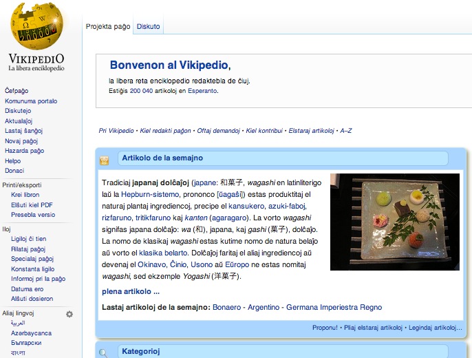Open Rilataj paĝoj link

28,249
